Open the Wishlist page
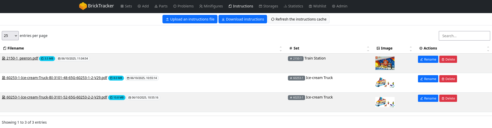 (317, 6)
